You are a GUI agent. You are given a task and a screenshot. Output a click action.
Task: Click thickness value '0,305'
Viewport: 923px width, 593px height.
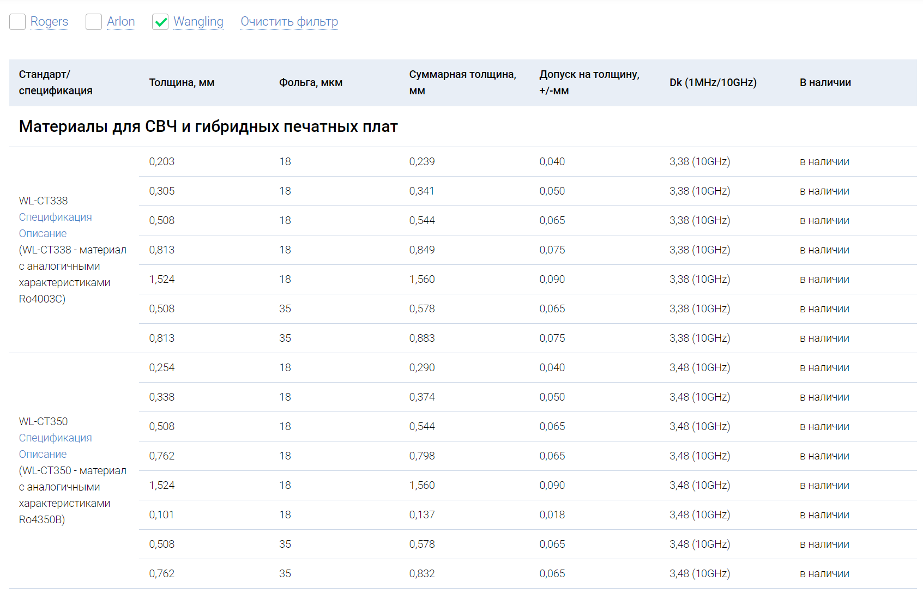(162, 191)
